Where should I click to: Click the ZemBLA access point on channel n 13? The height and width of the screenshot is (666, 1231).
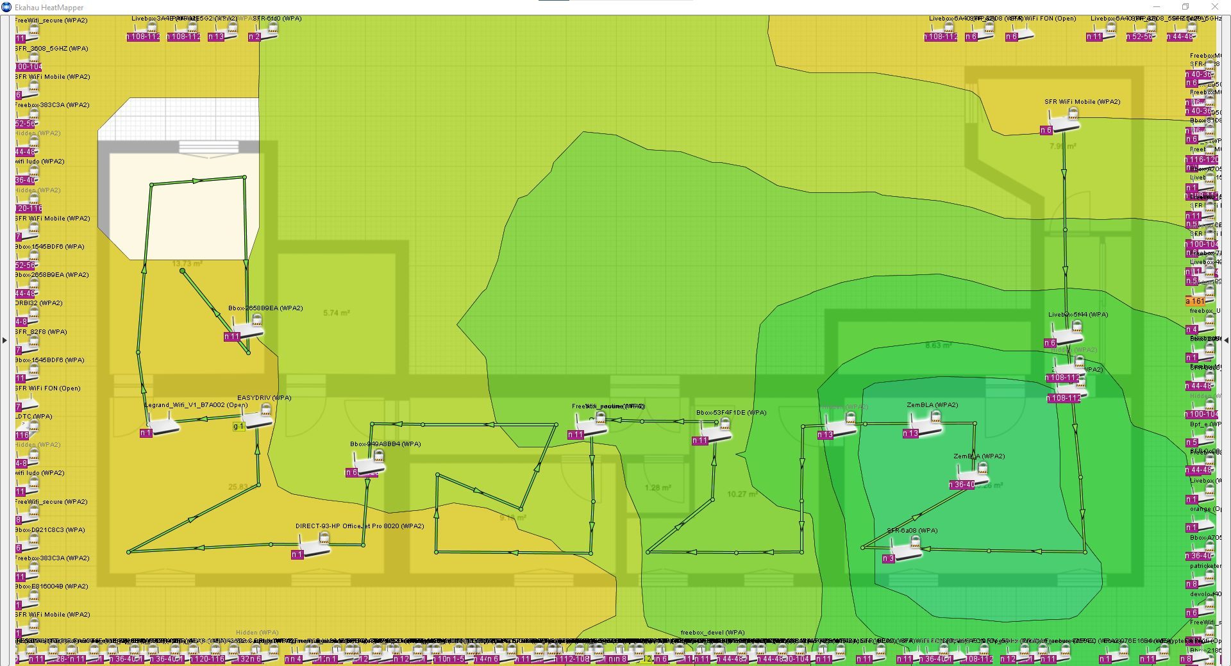(x=926, y=424)
